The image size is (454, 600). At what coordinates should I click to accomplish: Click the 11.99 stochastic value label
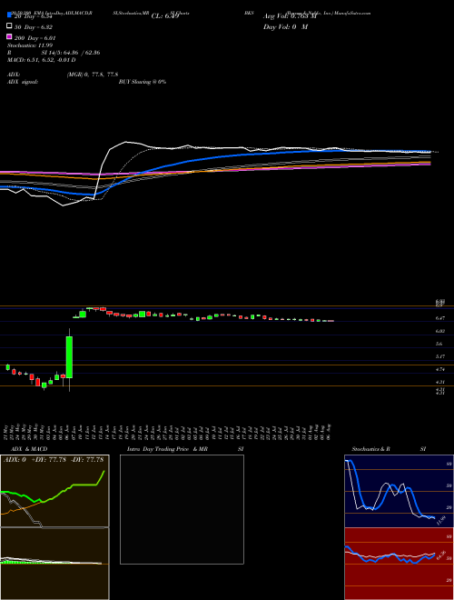click(441, 520)
